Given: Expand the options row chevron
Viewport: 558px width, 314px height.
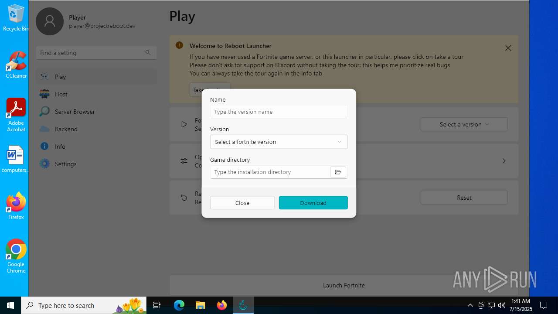Looking at the screenshot, I should tap(504, 161).
